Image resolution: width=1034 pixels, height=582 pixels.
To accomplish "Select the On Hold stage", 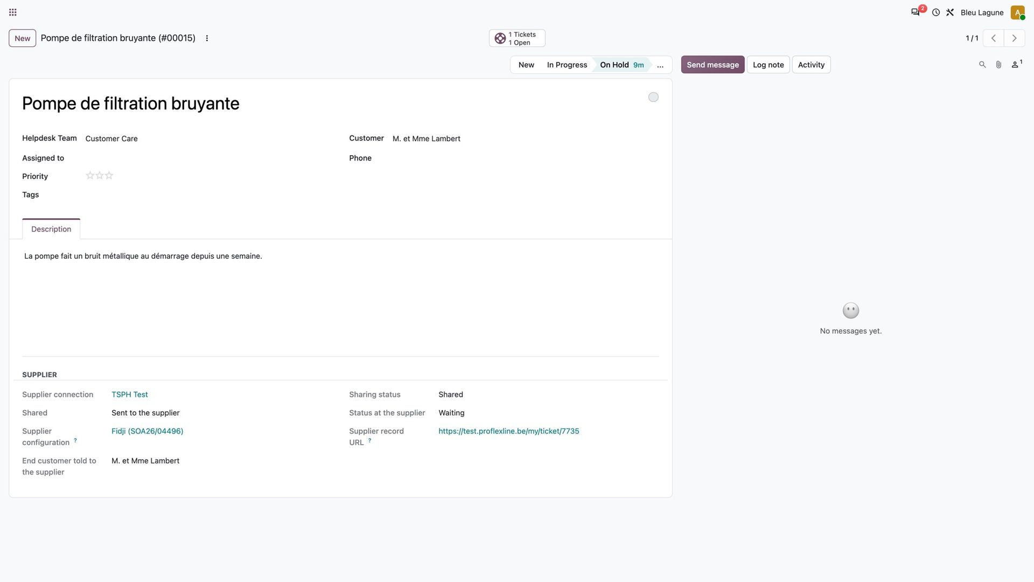I will (621, 65).
